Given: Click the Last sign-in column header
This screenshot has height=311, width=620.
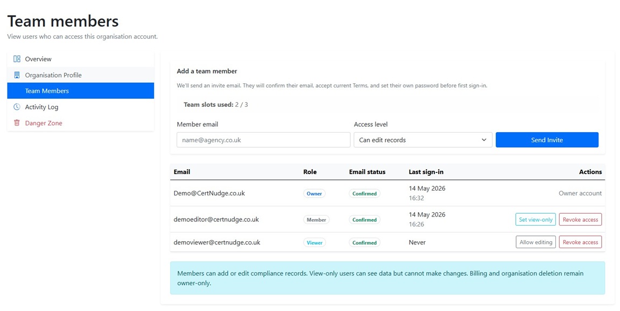Looking at the screenshot, I should coord(426,172).
